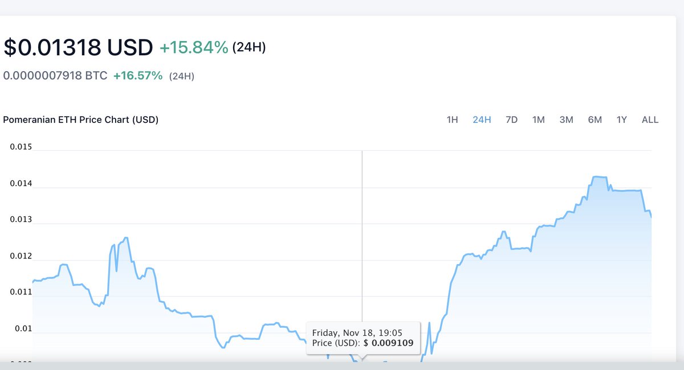Open the 7D price chart
Screen dimensions: 684x370
coord(511,120)
